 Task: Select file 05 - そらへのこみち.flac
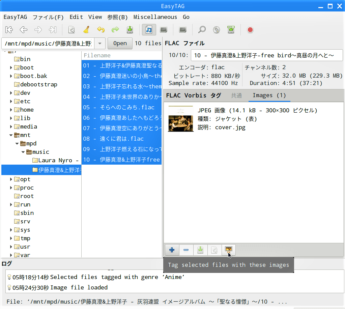(122, 107)
